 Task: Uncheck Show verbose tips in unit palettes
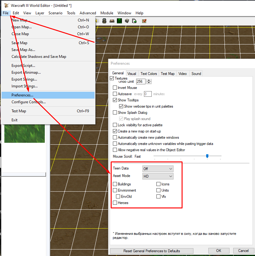click(x=121, y=106)
